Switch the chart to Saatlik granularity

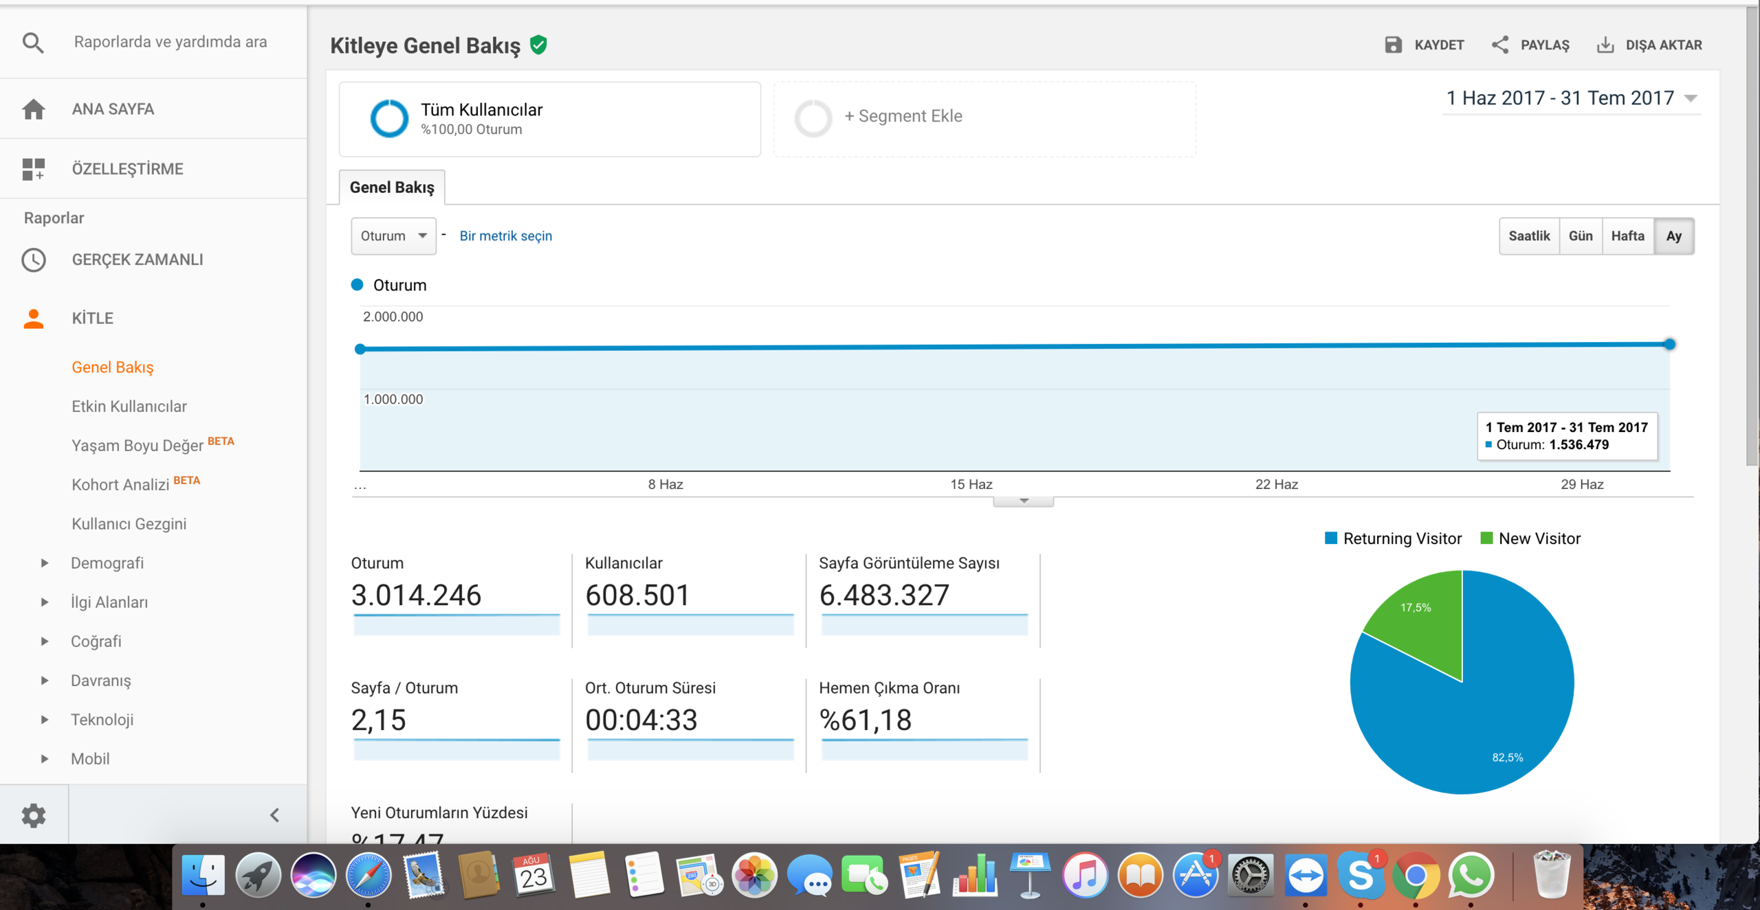1529,236
